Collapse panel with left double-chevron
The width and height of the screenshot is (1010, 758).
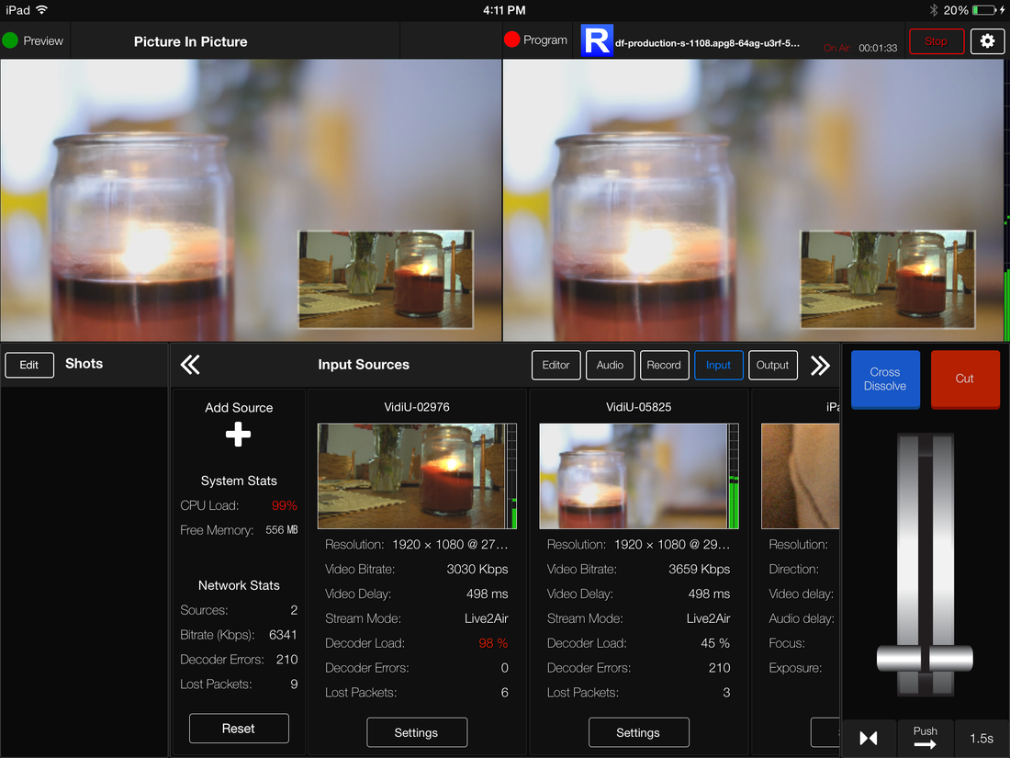(190, 364)
